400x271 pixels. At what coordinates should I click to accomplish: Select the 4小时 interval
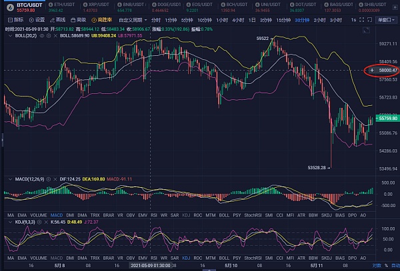point(238,20)
